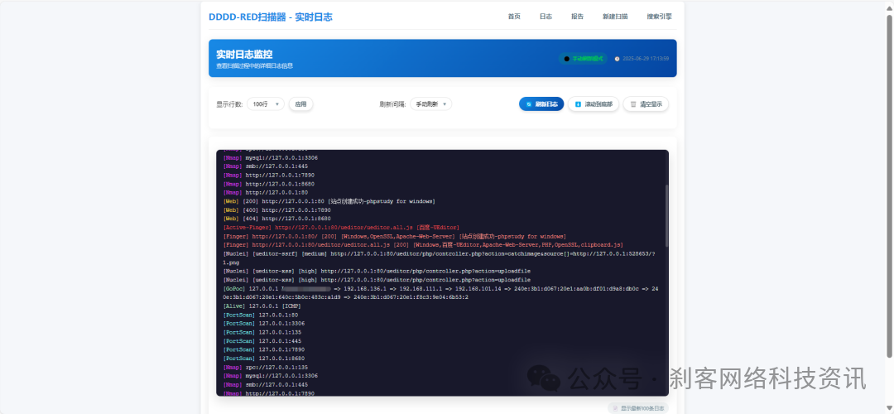Select the fully visible [Nmap] rpc://127.0.0.1:135 line
Viewport: 894px width, 414px height.
pos(265,368)
